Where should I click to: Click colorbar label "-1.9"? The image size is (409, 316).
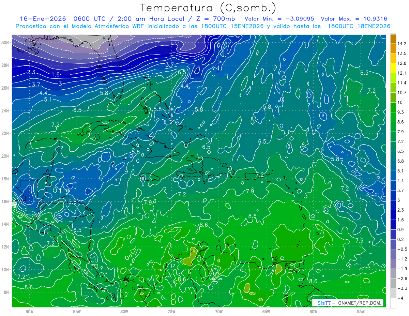(403, 269)
